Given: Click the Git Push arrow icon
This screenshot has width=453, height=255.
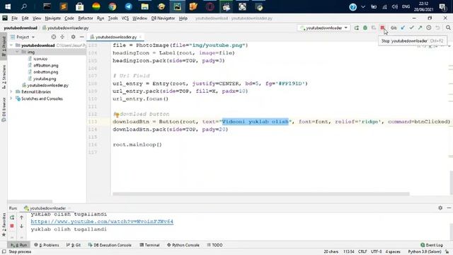Looking at the screenshot, I should click(420, 28).
